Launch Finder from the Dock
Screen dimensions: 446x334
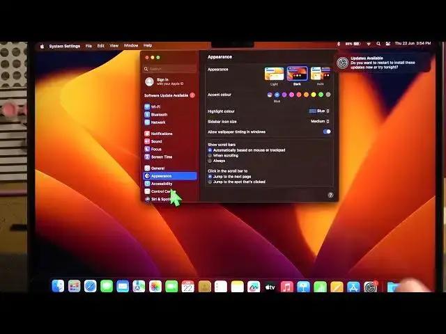[58, 286]
